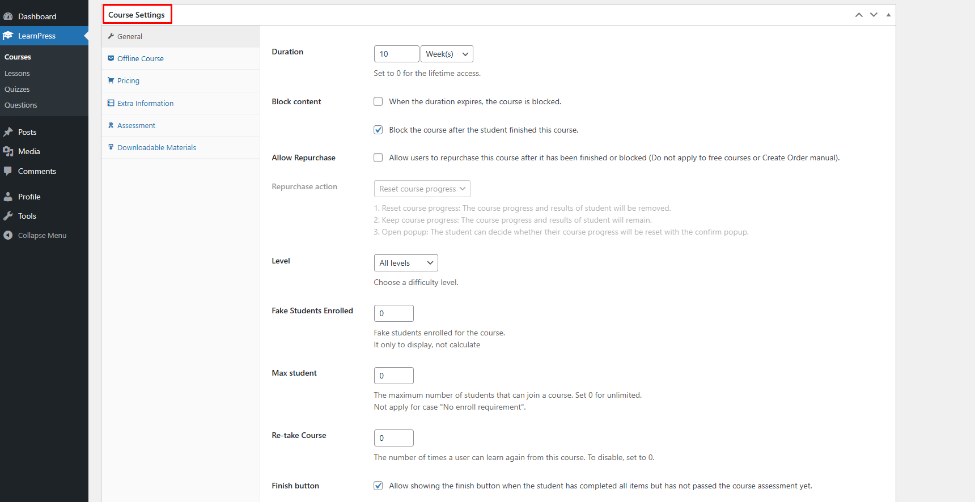The width and height of the screenshot is (975, 502).
Task: Click the Profile user icon
Action: (8, 197)
